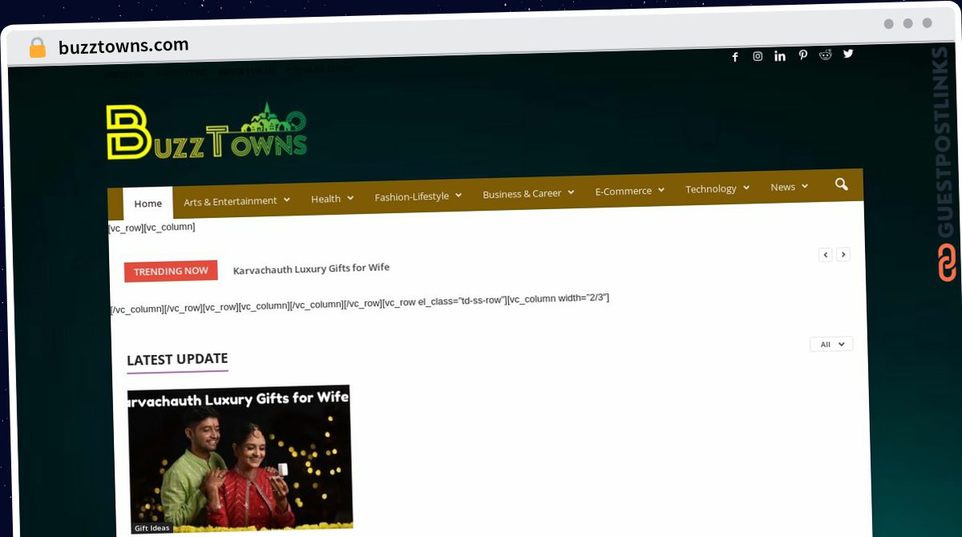Click the Gift Ideas category tag
962x537 pixels.
pos(152,528)
